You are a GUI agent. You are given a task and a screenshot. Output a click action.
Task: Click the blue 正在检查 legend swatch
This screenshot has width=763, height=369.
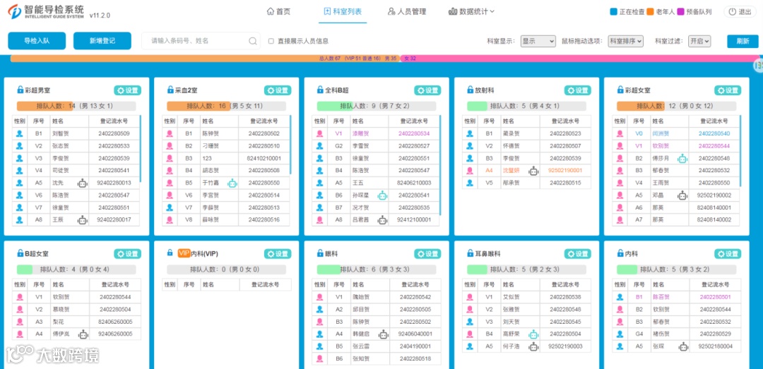pyautogui.click(x=614, y=12)
